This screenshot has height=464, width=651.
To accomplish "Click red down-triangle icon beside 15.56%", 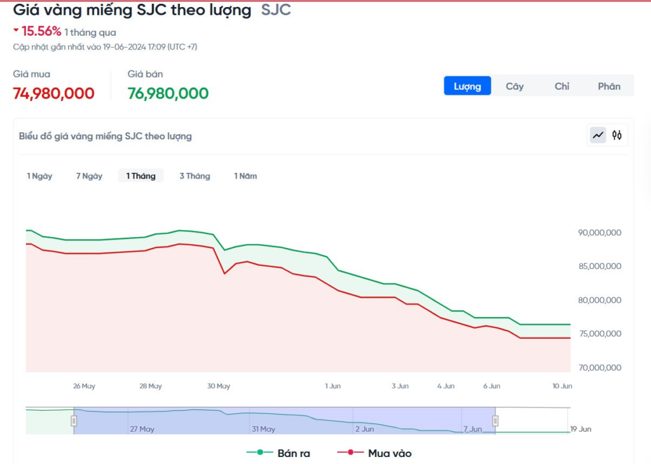I will 16,31.
